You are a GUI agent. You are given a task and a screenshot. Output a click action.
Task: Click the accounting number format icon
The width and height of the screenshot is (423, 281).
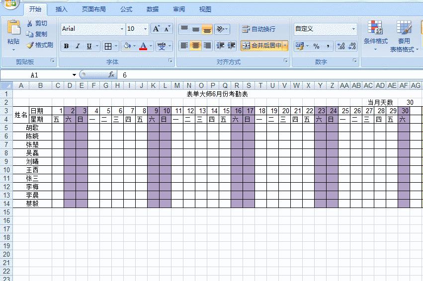click(300, 46)
